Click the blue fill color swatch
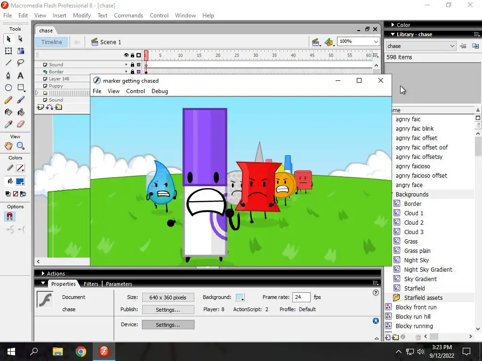This screenshot has width=482, height=361. pyautogui.click(x=20, y=181)
